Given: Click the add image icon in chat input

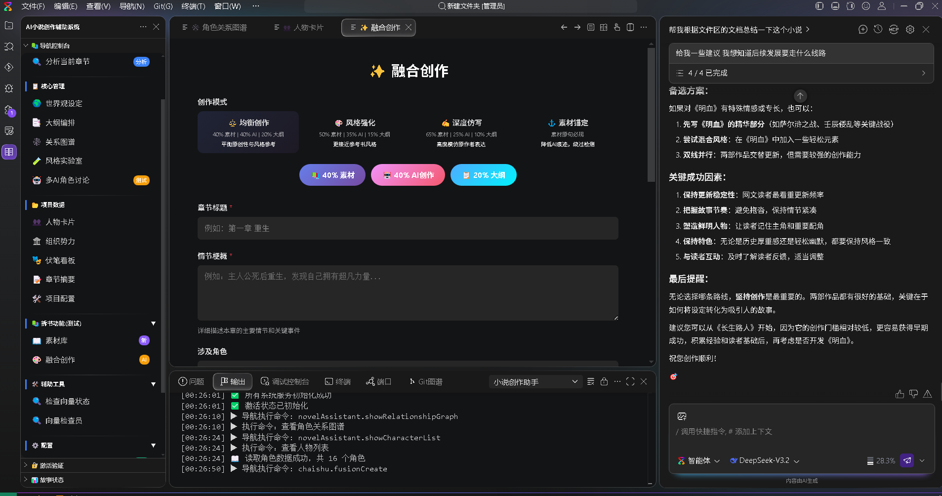Looking at the screenshot, I should pyautogui.click(x=682, y=416).
